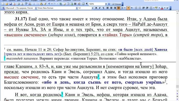Insert a table
Screen dimensions: 179x101
pyautogui.click(x=68, y=4)
